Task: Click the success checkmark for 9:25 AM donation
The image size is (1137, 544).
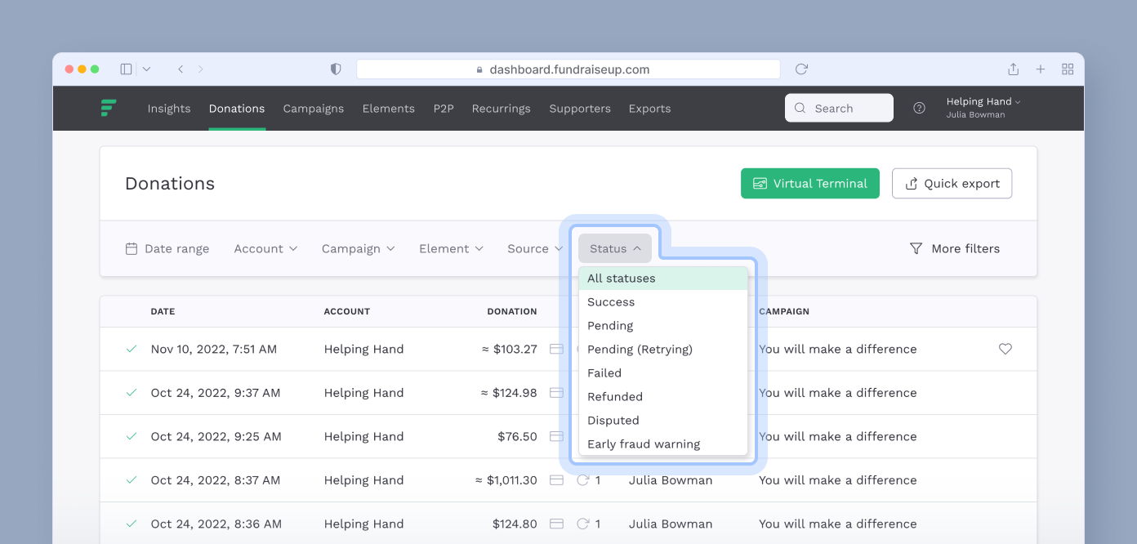Action: [131, 436]
